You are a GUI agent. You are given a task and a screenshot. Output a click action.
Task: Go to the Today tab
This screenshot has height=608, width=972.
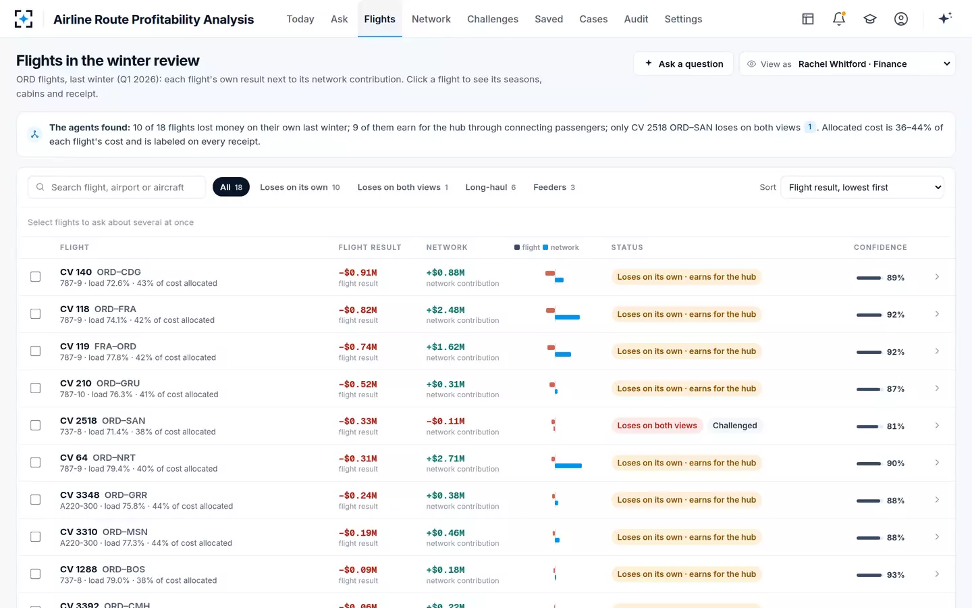(x=300, y=19)
